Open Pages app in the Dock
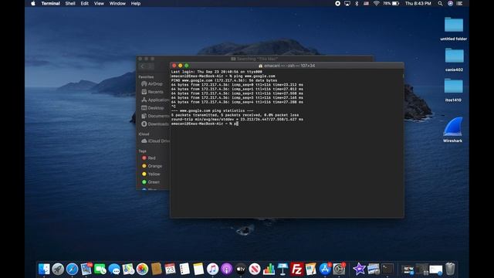 click(310, 269)
